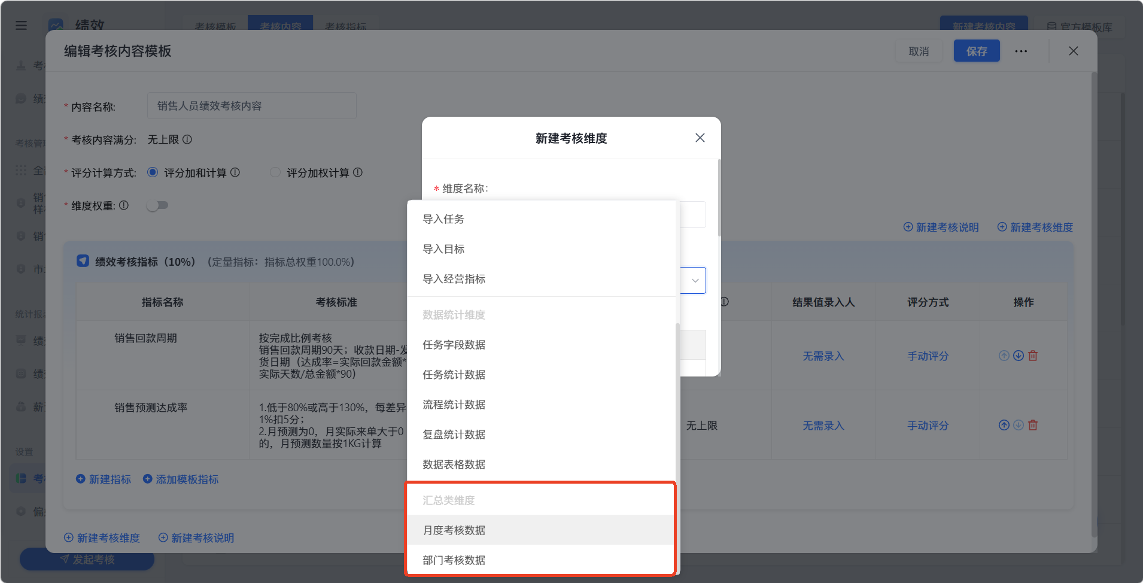Move 销售预测达成率 row up
This screenshot has height=583, width=1143.
click(x=1004, y=425)
